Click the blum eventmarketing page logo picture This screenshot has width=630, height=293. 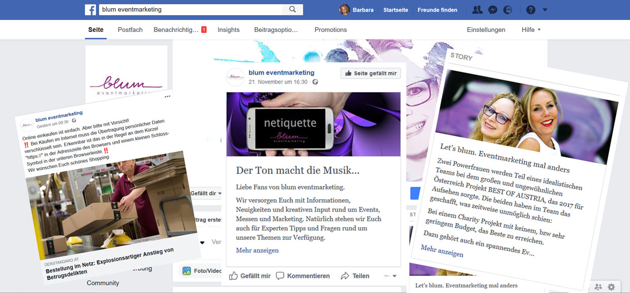click(127, 71)
